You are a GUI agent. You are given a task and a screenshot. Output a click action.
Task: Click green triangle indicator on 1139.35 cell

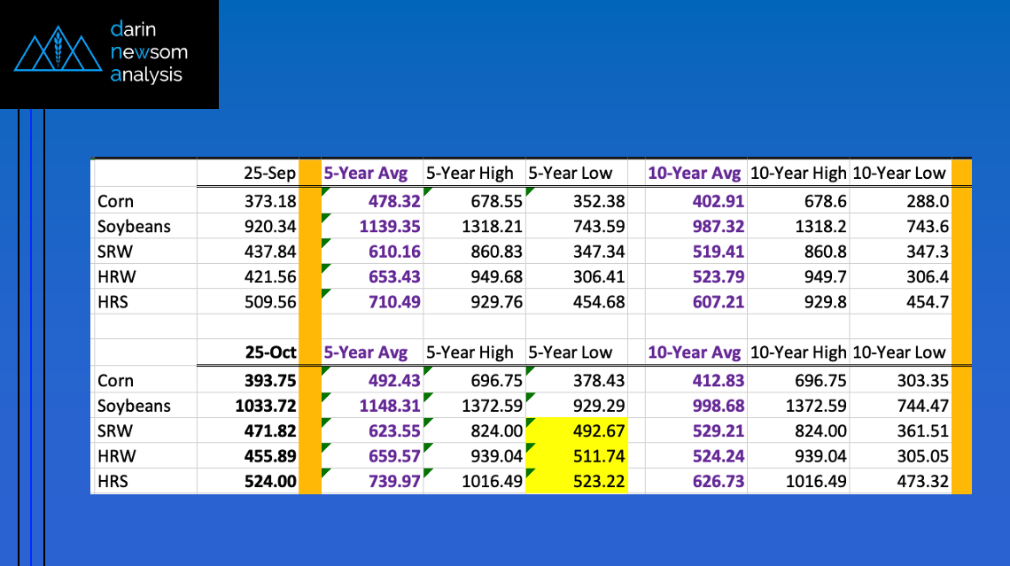(325, 217)
